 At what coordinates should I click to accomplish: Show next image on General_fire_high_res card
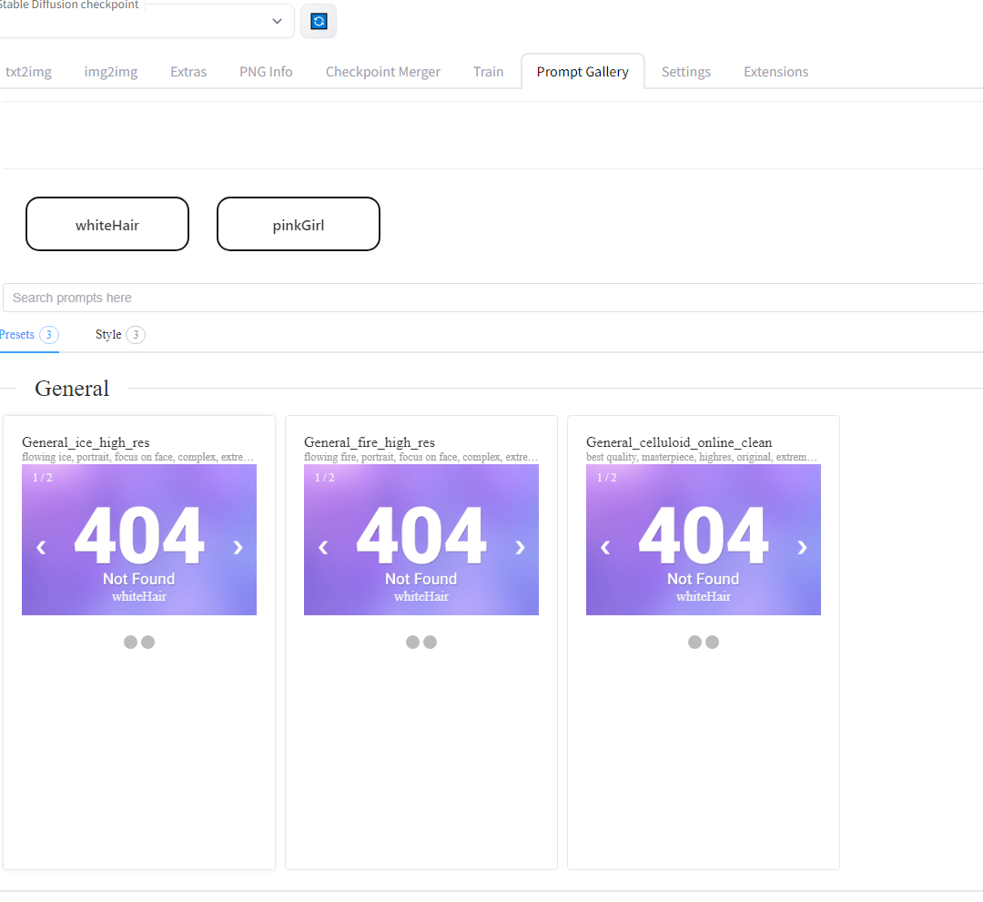coord(520,547)
